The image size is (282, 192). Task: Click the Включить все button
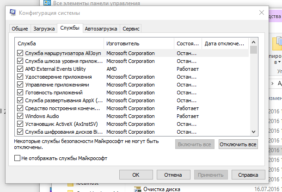(x=195, y=144)
